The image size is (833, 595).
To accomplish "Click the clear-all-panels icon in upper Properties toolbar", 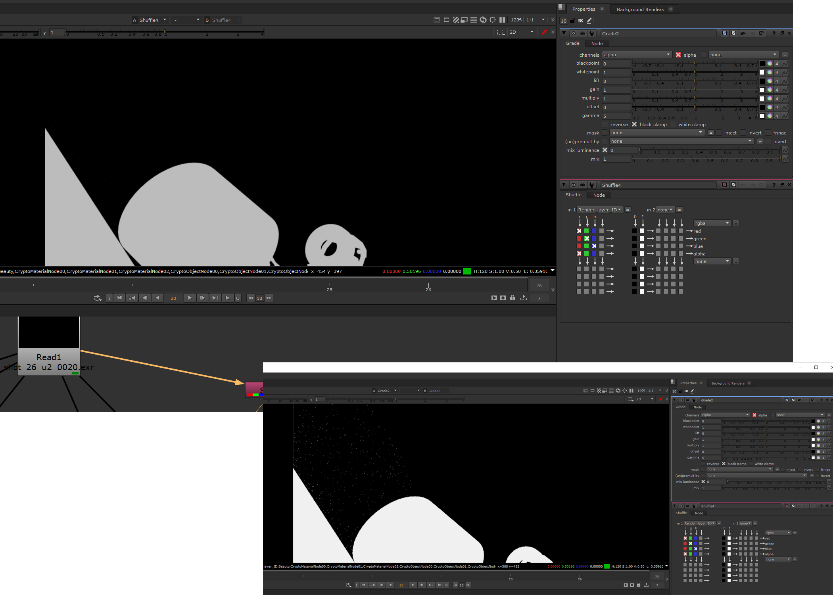I will tap(581, 21).
